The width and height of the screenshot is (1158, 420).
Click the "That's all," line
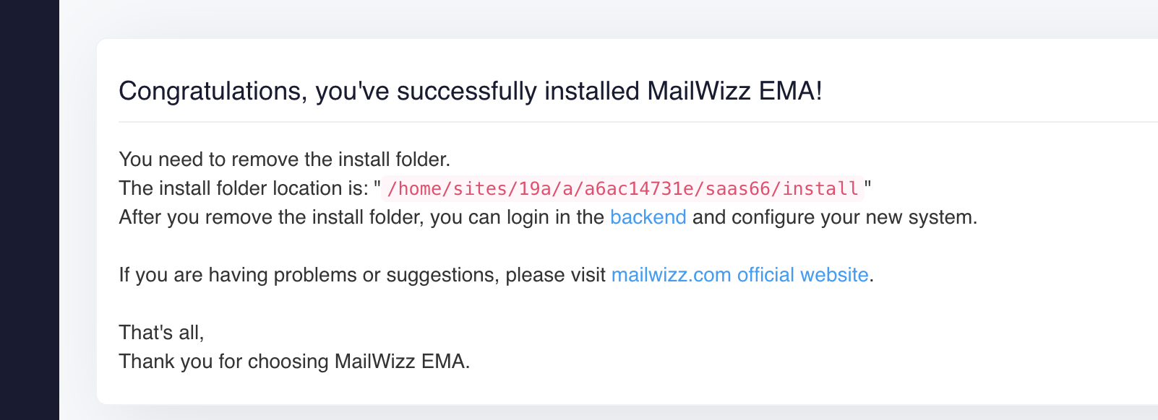click(161, 333)
